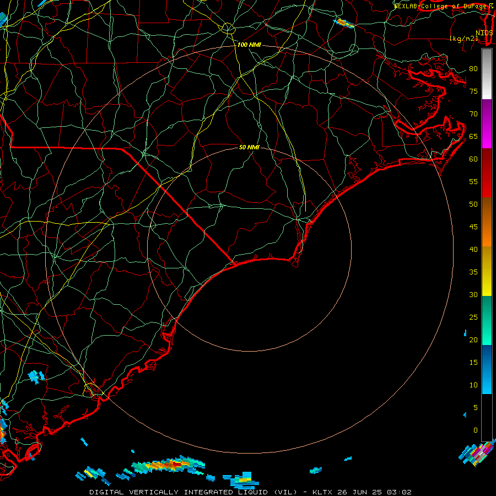
Task: Click the scale value 70
Action: [x=473, y=114]
